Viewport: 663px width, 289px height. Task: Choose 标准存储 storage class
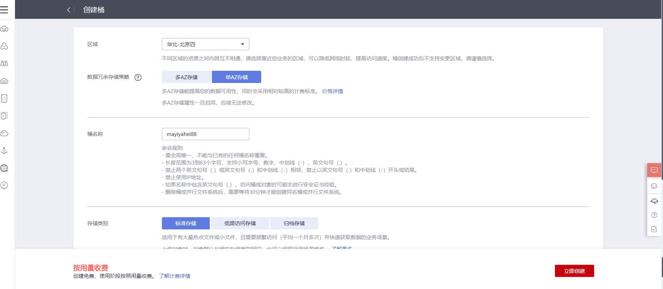[x=186, y=223]
